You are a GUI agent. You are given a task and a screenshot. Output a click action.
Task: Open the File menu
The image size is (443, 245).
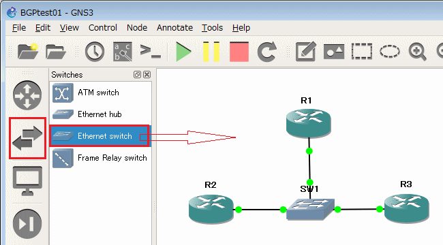19,28
